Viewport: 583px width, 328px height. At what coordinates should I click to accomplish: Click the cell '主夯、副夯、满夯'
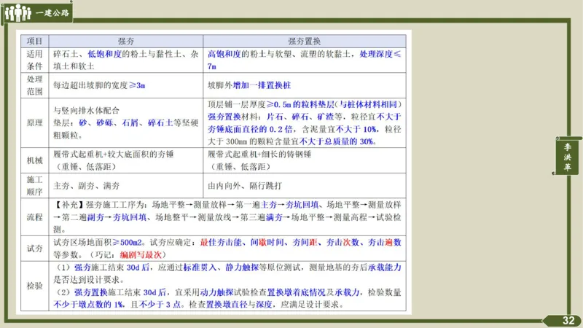(125, 186)
